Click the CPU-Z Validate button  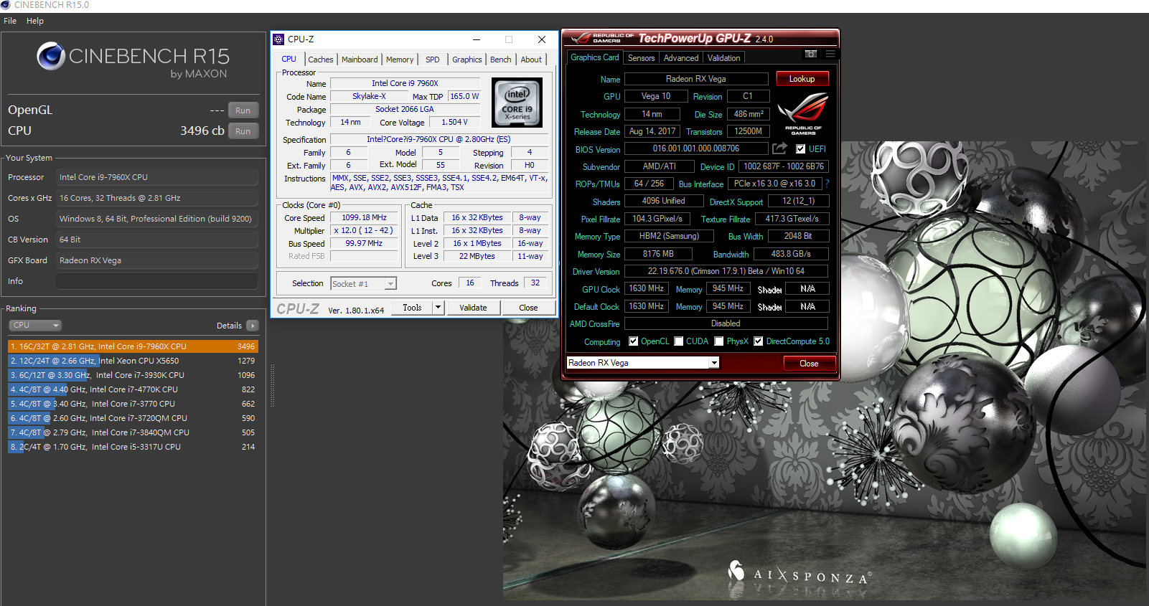473,308
